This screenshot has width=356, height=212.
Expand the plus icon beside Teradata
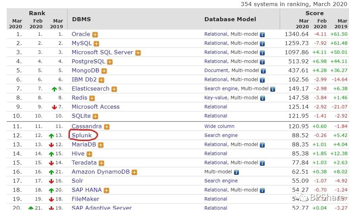click(101, 163)
